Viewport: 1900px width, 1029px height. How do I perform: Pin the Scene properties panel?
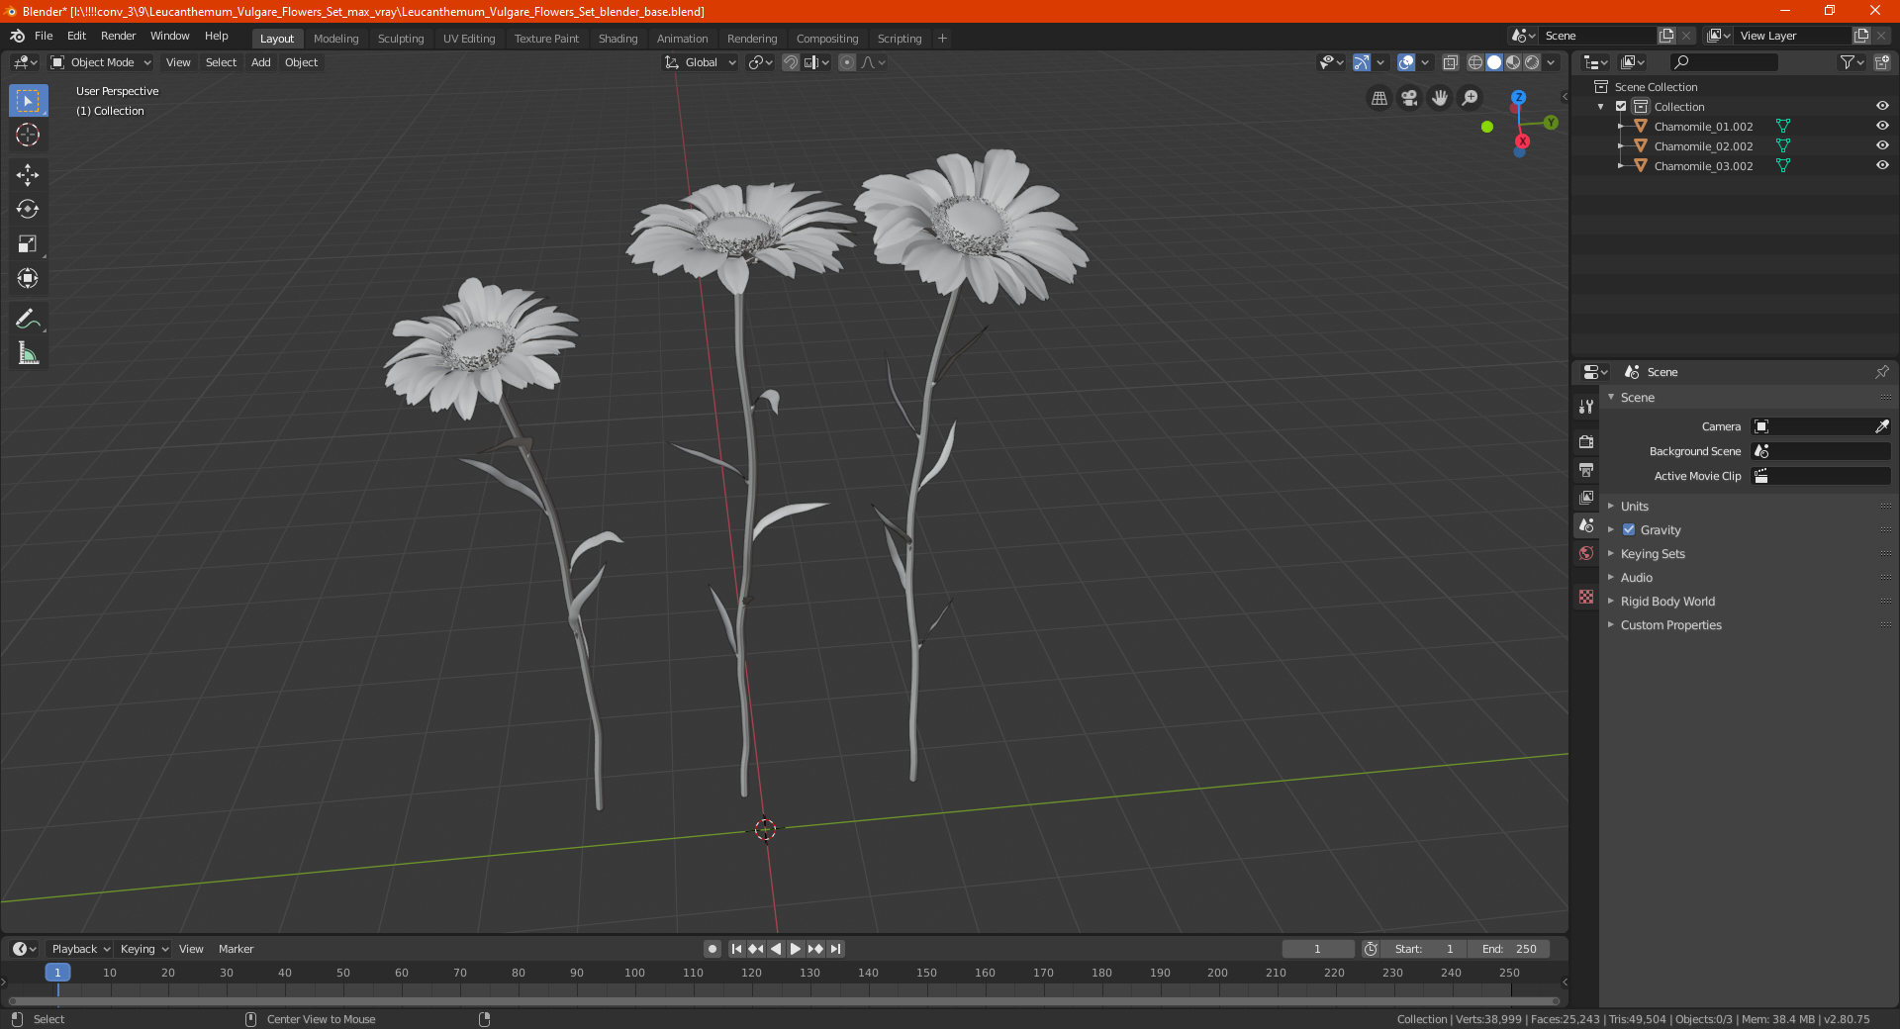[1881, 372]
